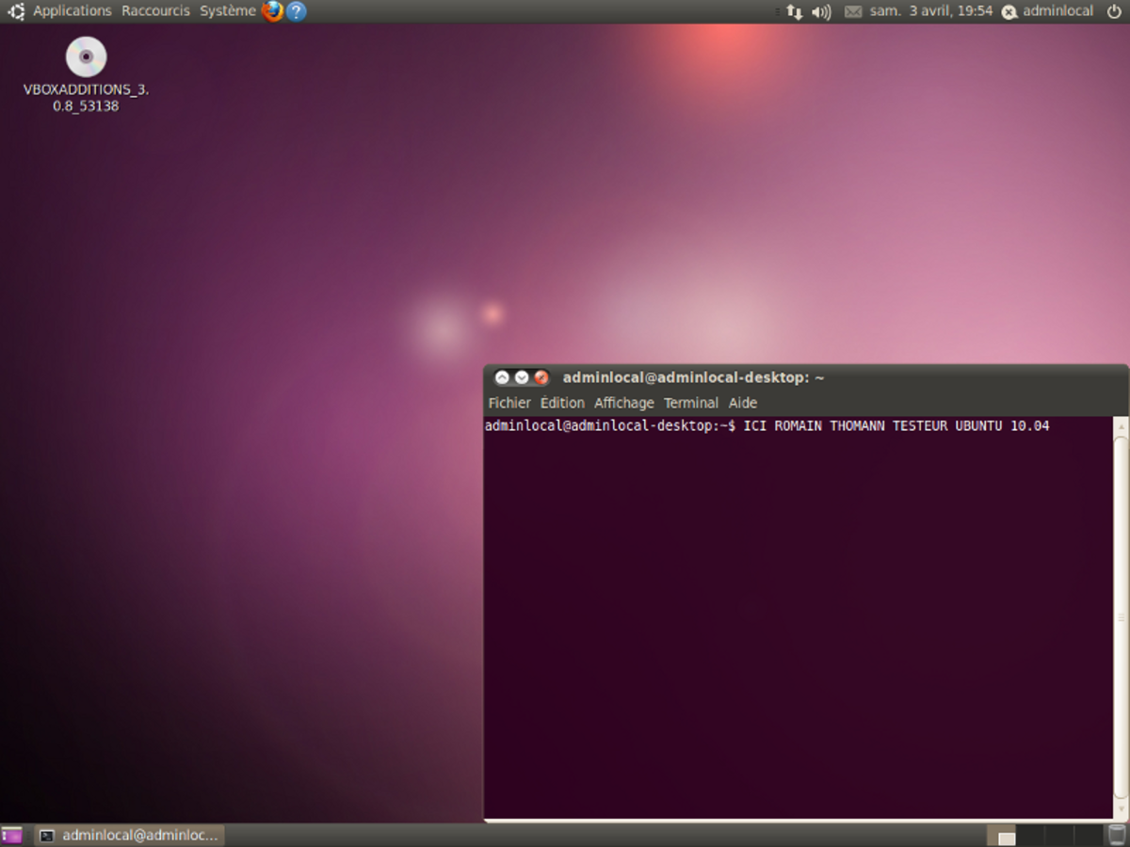Click the terminal prompt adminlocal@adminlocal-desktop:~$
Image resolution: width=1130 pixels, height=847 pixels.
[x=610, y=426]
